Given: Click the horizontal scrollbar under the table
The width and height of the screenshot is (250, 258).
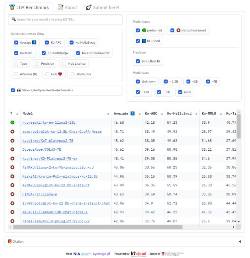Looking at the screenshot, I should coord(96,227).
